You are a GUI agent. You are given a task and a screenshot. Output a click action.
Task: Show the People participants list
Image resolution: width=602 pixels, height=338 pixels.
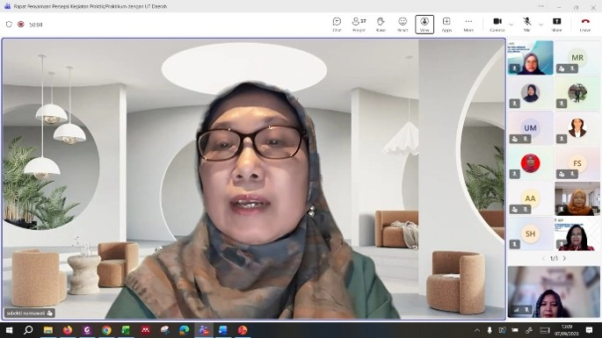tap(359, 25)
